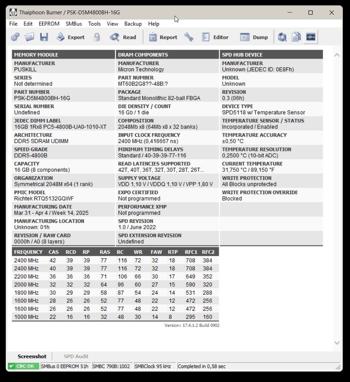The height and width of the screenshot is (382, 350).
Task: Click the Thaiphoon Burner title bar app icon
Action: (x=13, y=12)
